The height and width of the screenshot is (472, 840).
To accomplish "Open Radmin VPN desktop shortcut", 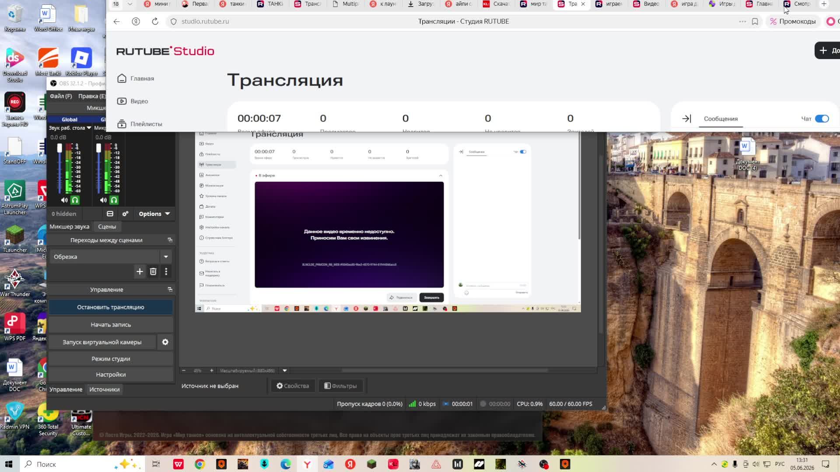I will pos(15,416).
